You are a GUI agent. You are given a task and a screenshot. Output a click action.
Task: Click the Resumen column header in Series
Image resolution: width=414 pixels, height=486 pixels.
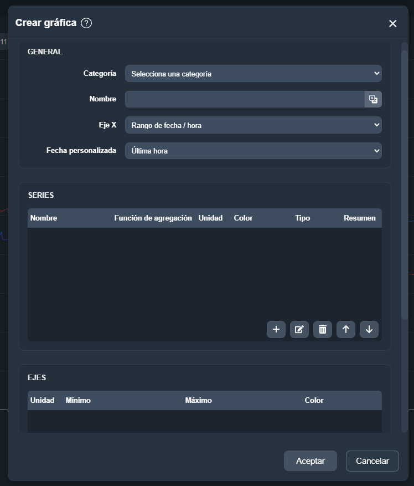pyautogui.click(x=359, y=218)
